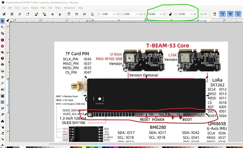
Task: Decrease the Y position value
Action: tap(137, 14)
